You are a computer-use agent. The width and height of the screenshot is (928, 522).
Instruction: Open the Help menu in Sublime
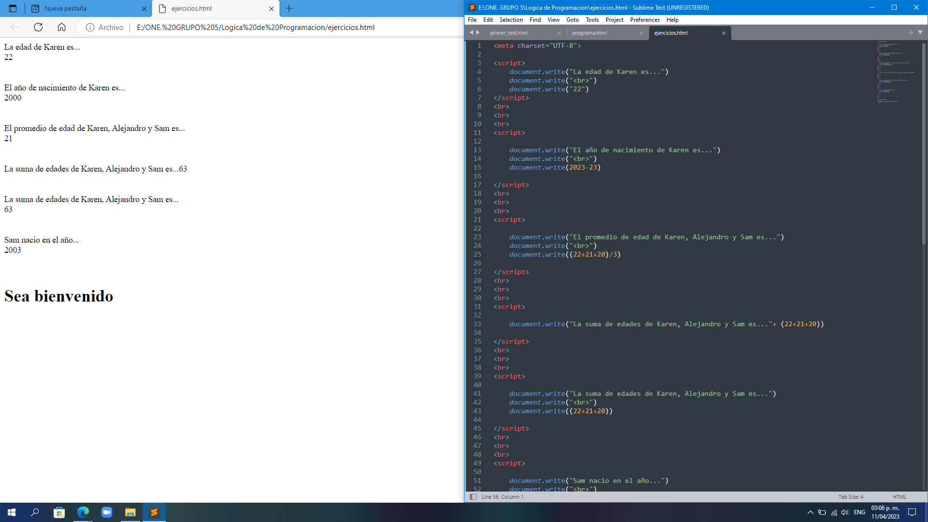pos(672,20)
